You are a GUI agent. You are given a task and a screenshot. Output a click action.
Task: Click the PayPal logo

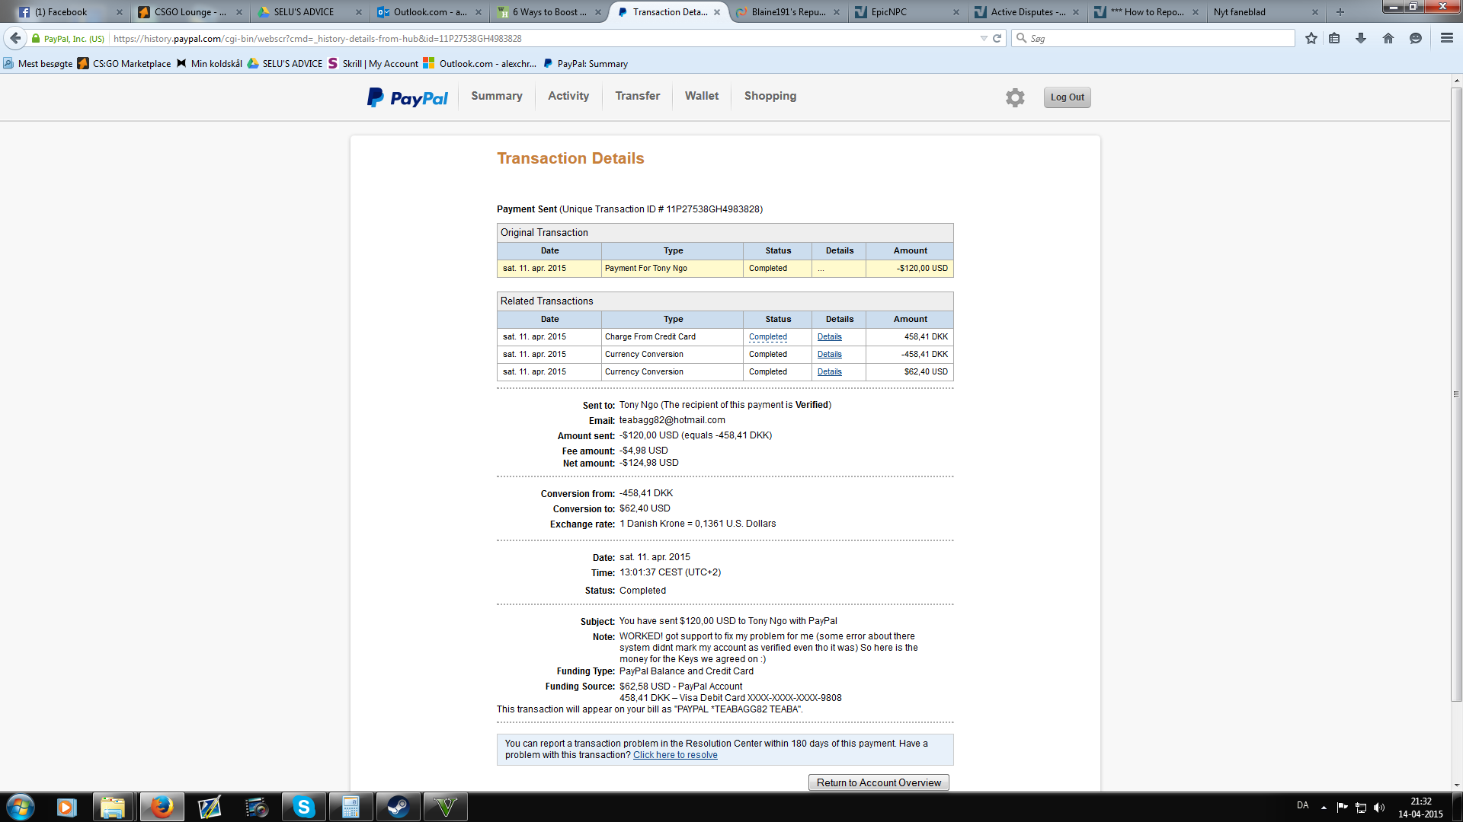tap(408, 97)
